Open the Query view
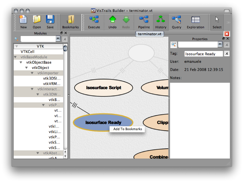243x182 pixels. coord(176,21)
